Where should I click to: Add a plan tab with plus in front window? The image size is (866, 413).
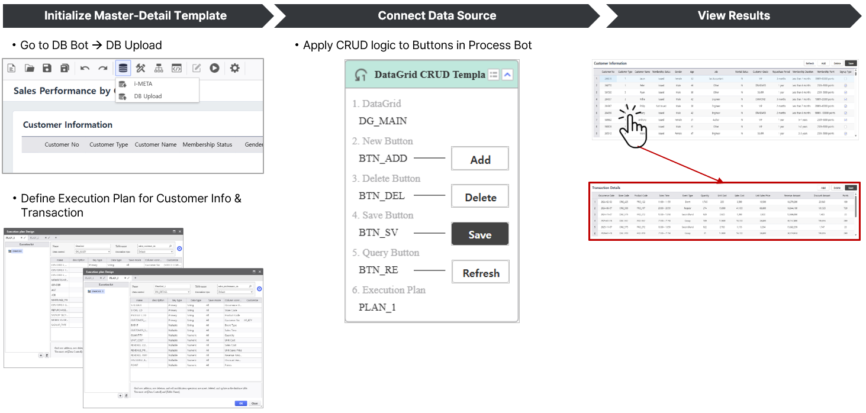135,278
